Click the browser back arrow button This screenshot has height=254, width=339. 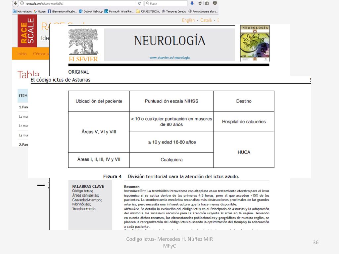click(x=15, y=3)
